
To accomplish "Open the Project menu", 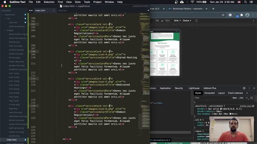I will click(x=97, y=2).
